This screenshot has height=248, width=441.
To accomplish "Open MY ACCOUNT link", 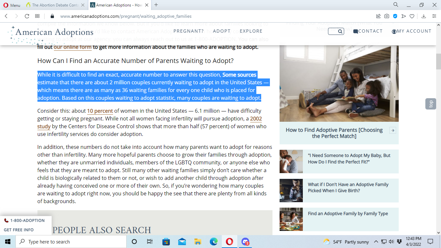I will coord(414,31).
